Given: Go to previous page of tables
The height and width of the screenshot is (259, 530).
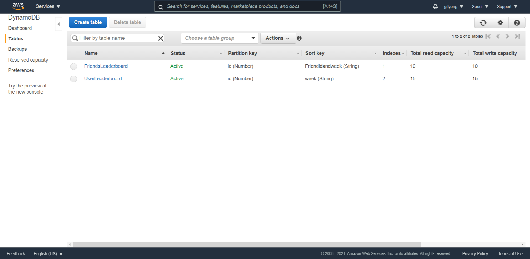Looking at the screenshot, I should tap(498, 36).
